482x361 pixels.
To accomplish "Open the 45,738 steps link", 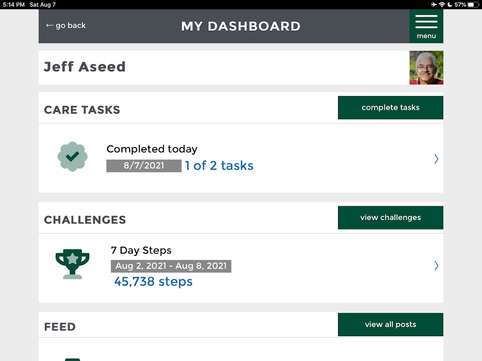I will click(x=153, y=282).
